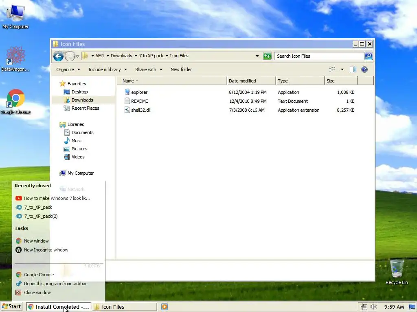Reopen the YouTube How to make Windows 7 entry
The width and height of the screenshot is (417, 312).
click(59, 198)
